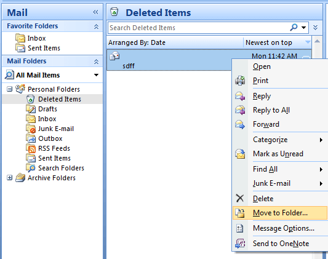The height and width of the screenshot is (259, 328).
Task: Expand the Archive Folders tree node
Action: (9, 178)
